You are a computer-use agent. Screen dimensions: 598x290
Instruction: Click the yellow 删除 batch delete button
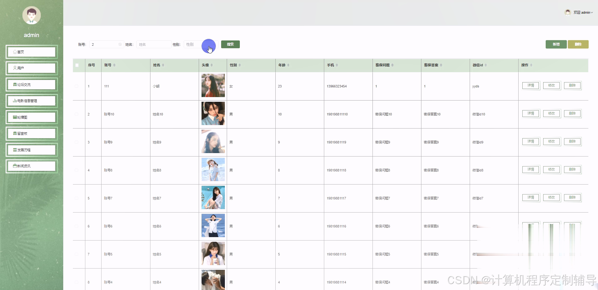tap(578, 44)
